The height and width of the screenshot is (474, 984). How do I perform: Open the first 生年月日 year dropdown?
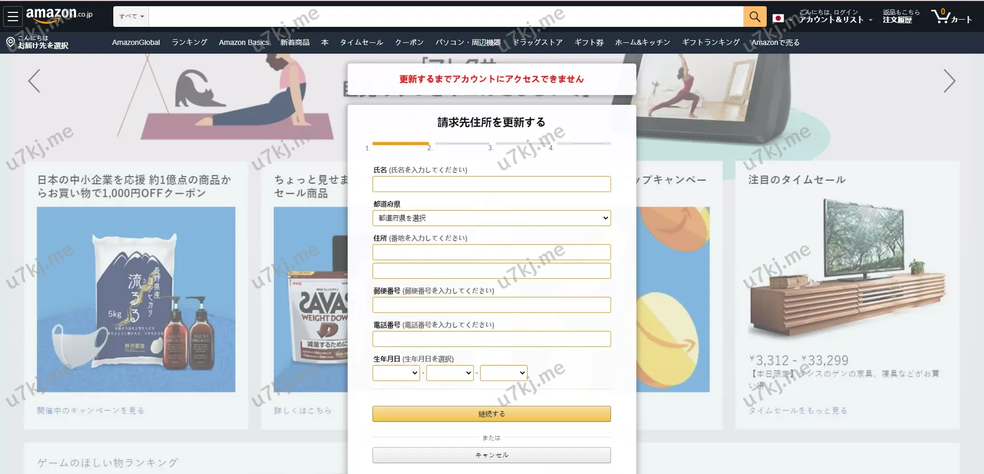coord(396,373)
